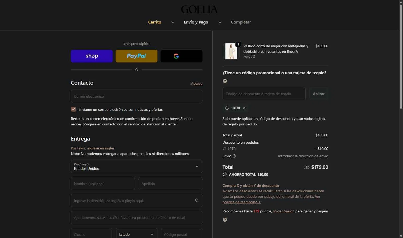Open Iniciar Sesión link for rewards
The height and width of the screenshot is (238, 403).
point(284,211)
